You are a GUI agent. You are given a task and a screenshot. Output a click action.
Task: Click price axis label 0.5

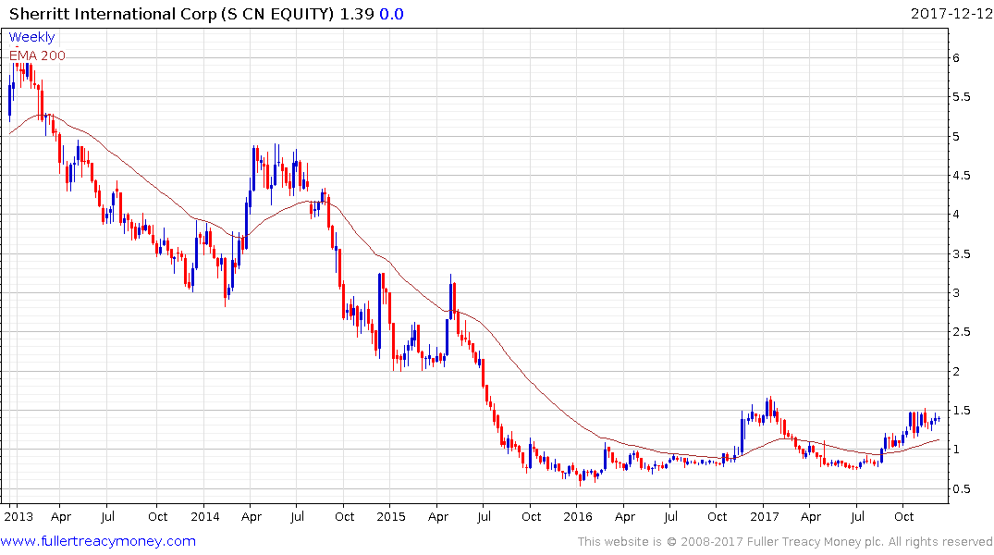(961, 489)
